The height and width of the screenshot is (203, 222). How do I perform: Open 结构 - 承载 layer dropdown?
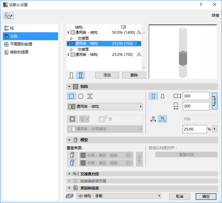tap(119, 196)
